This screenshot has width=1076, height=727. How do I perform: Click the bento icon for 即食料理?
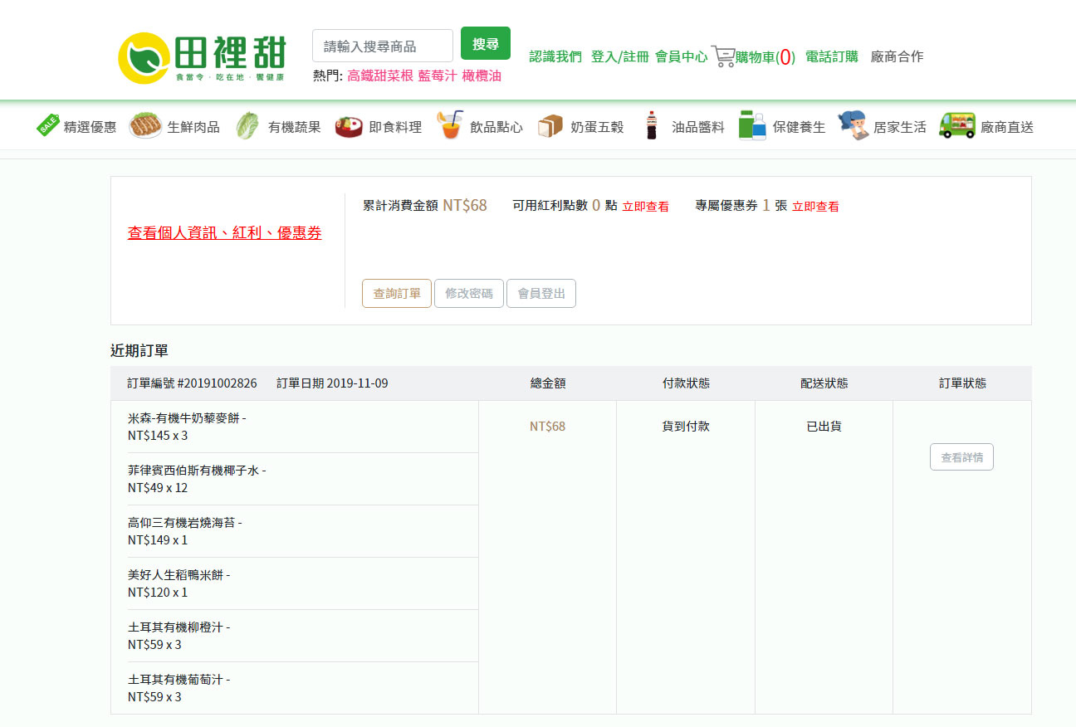349,126
